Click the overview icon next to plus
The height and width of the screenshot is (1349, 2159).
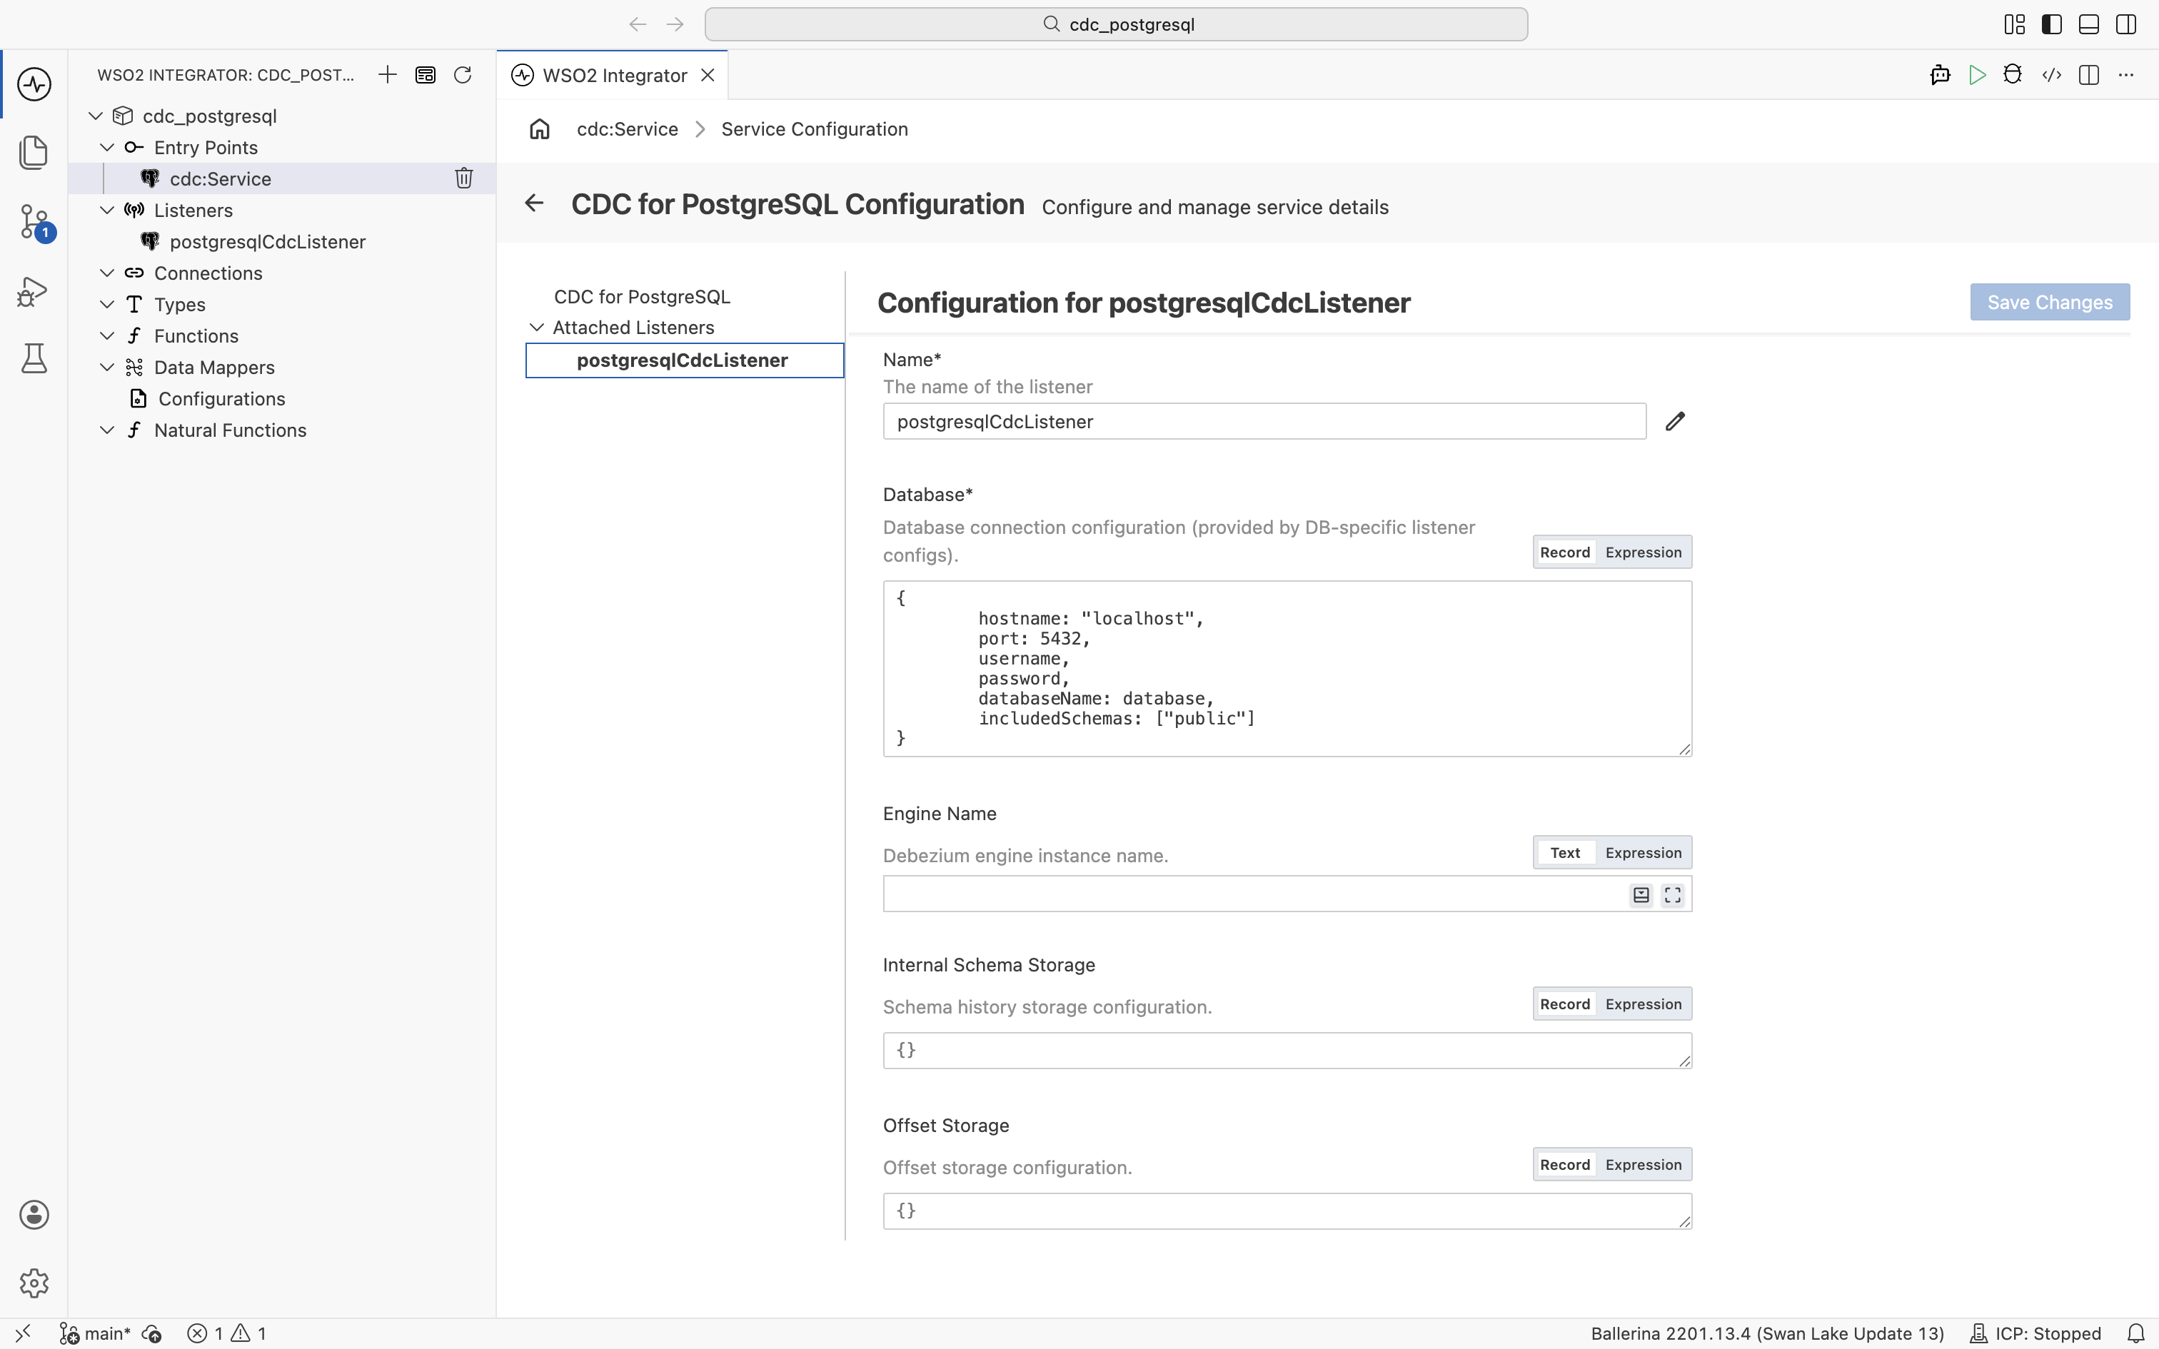coord(426,75)
